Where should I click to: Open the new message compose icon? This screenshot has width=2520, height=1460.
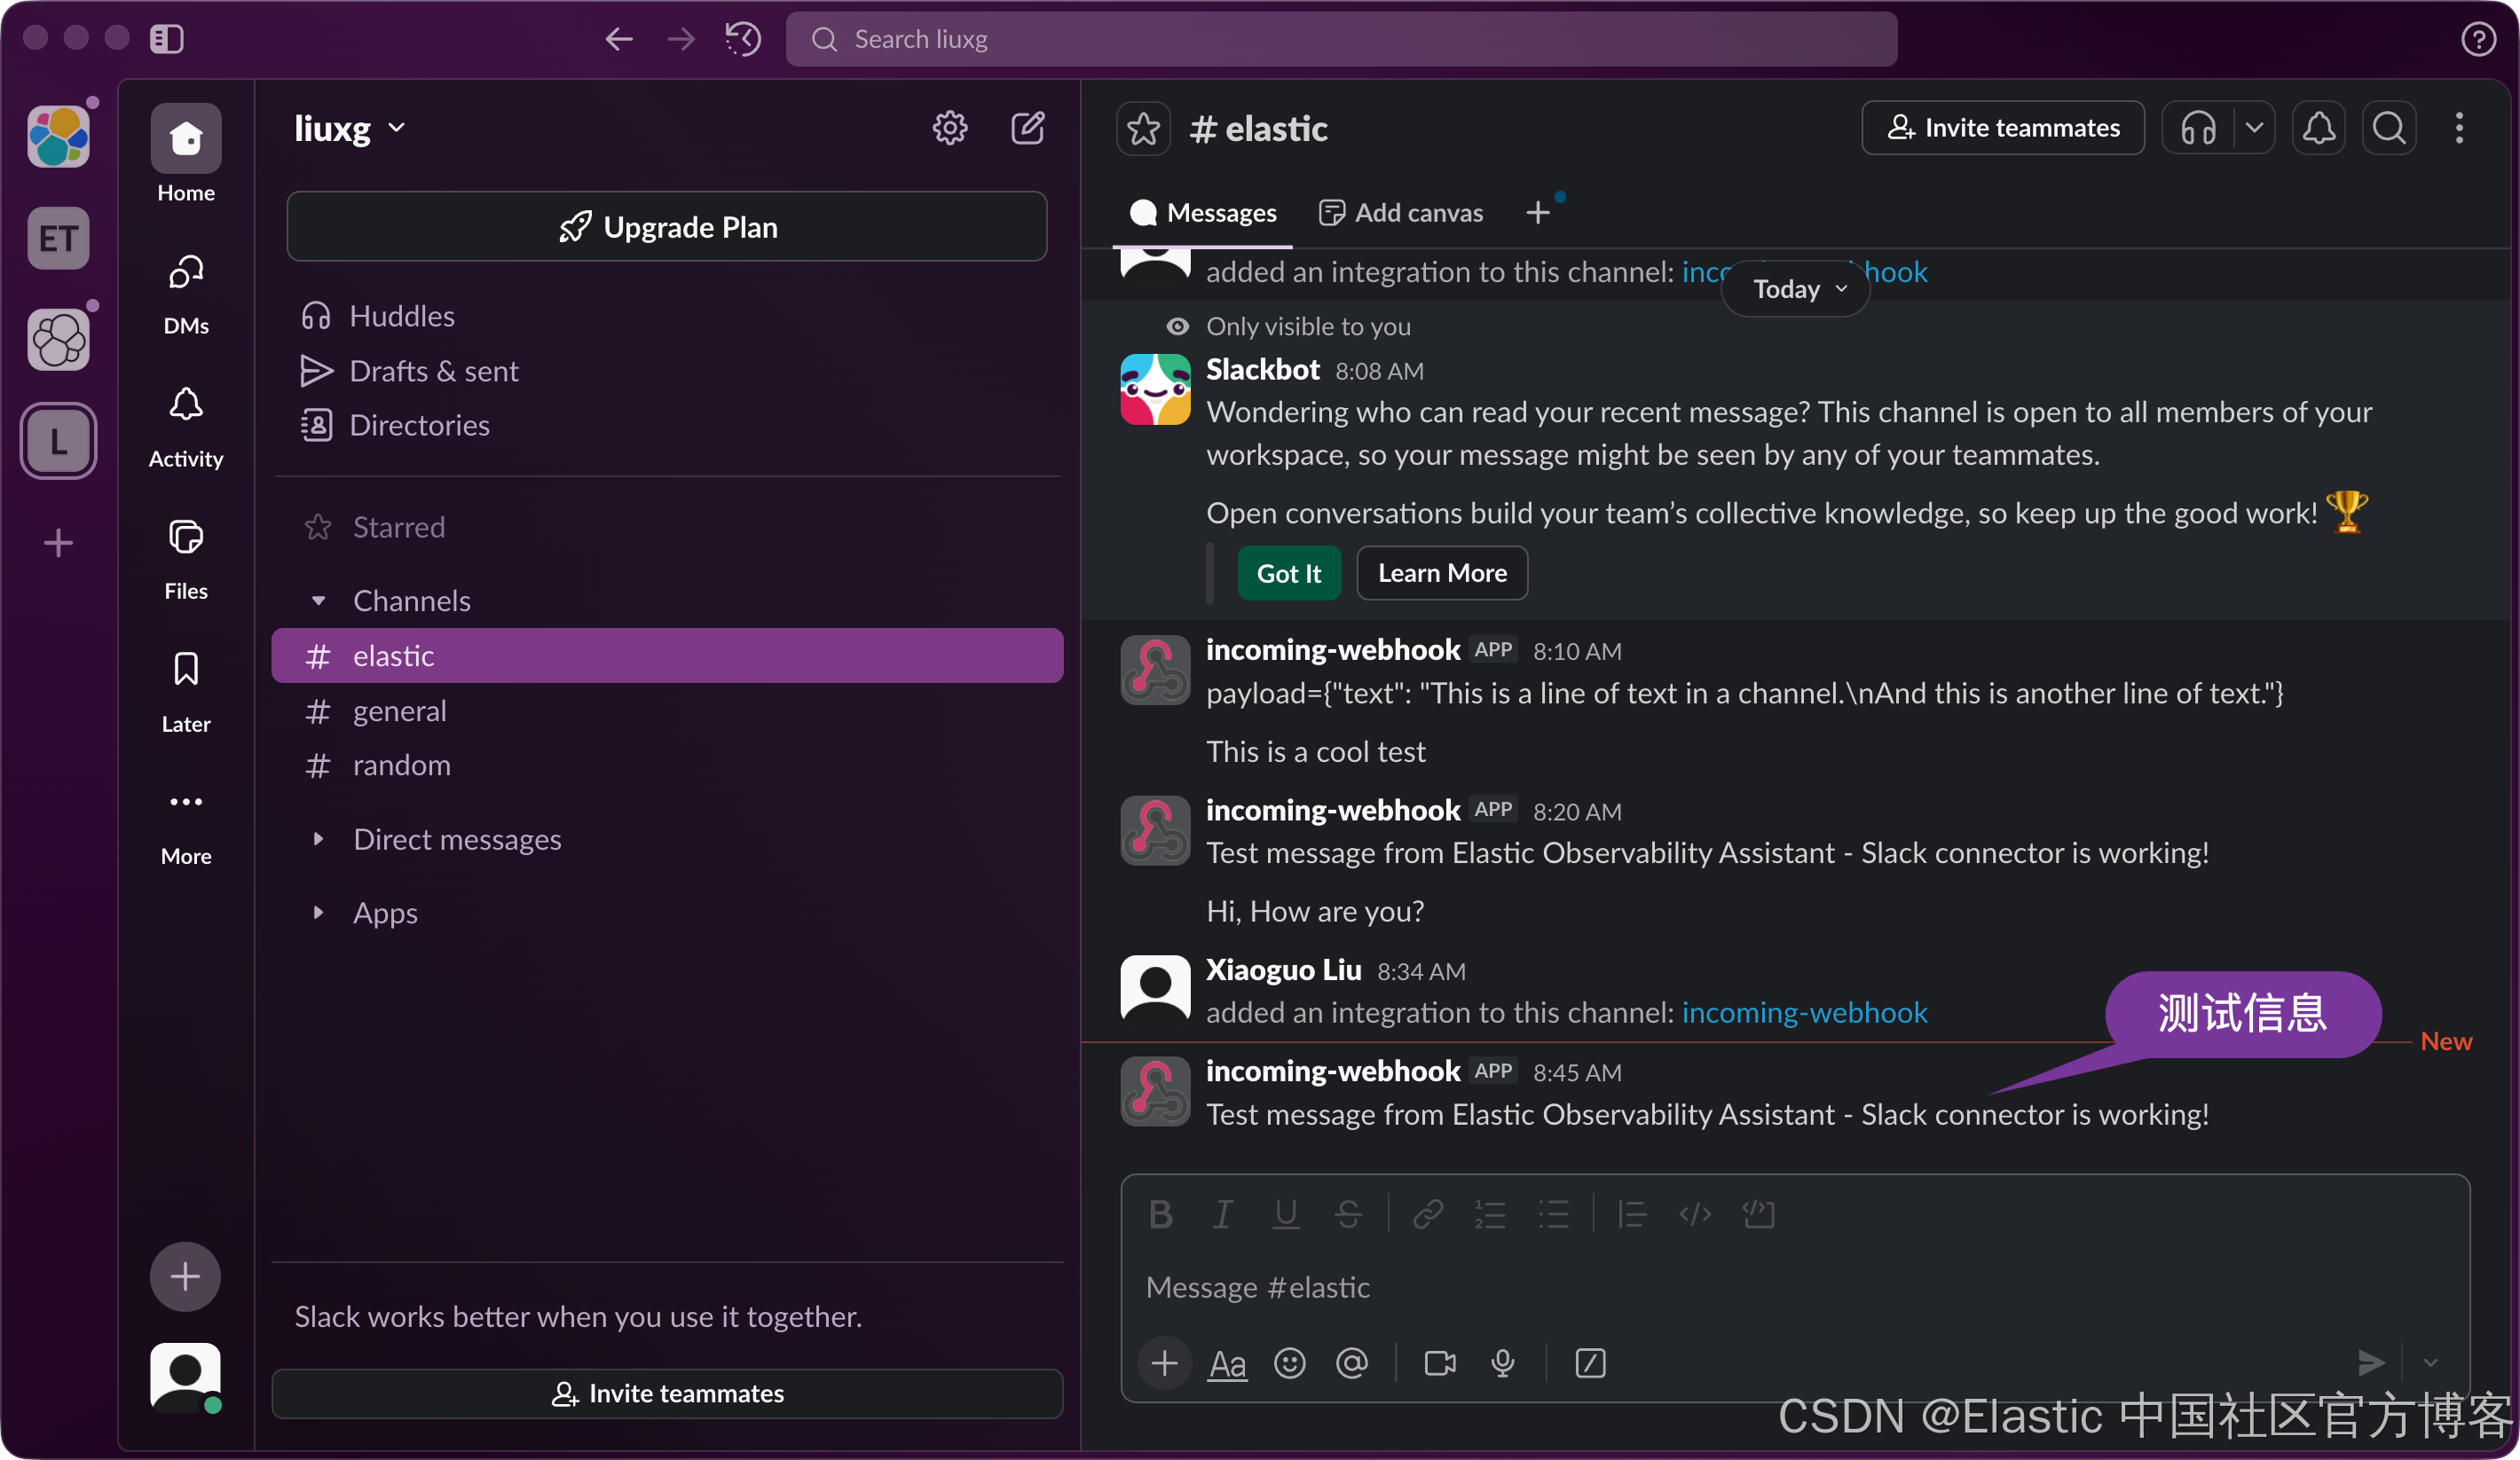[x=1027, y=128]
